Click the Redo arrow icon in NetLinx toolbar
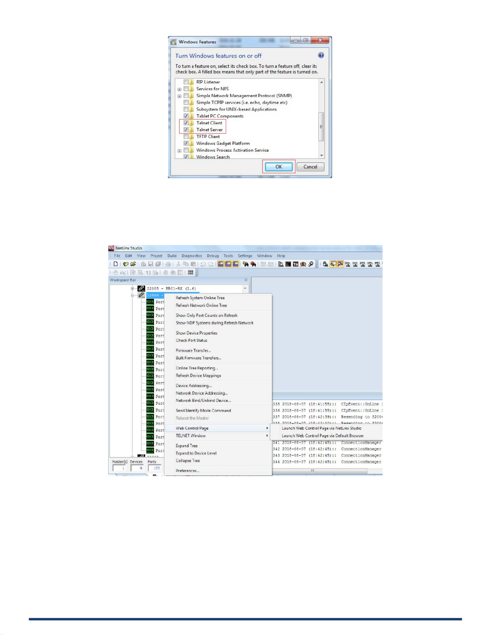 click(x=211, y=264)
